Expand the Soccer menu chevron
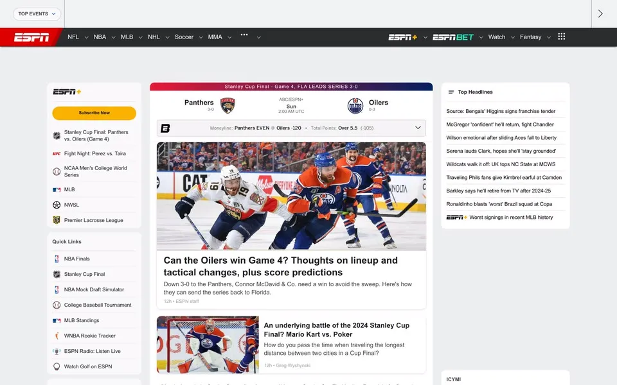Image resolution: width=617 pixels, height=385 pixels. click(x=201, y=37)
